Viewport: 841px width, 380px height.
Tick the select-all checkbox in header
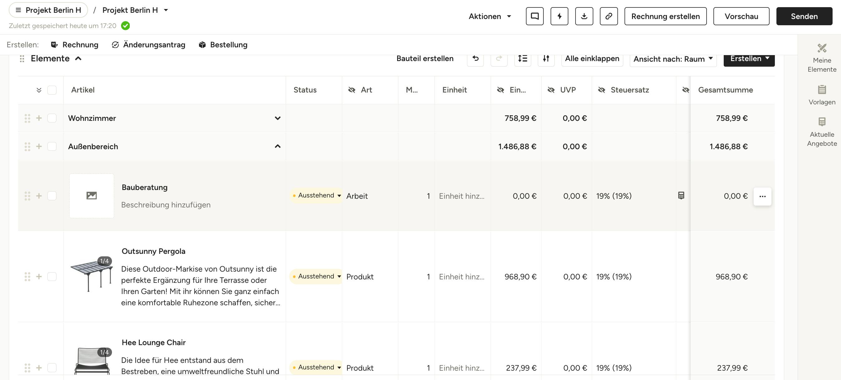click(x=52, y=90)
